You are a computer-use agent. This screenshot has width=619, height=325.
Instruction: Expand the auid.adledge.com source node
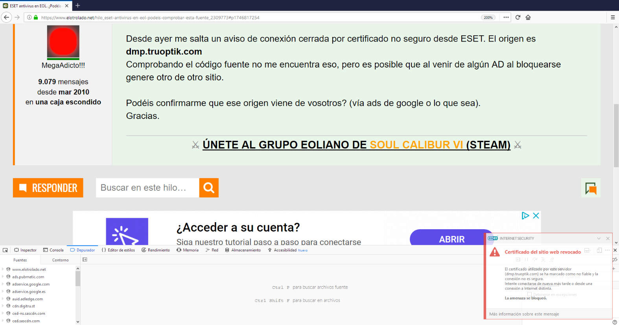tap(3, 299)
